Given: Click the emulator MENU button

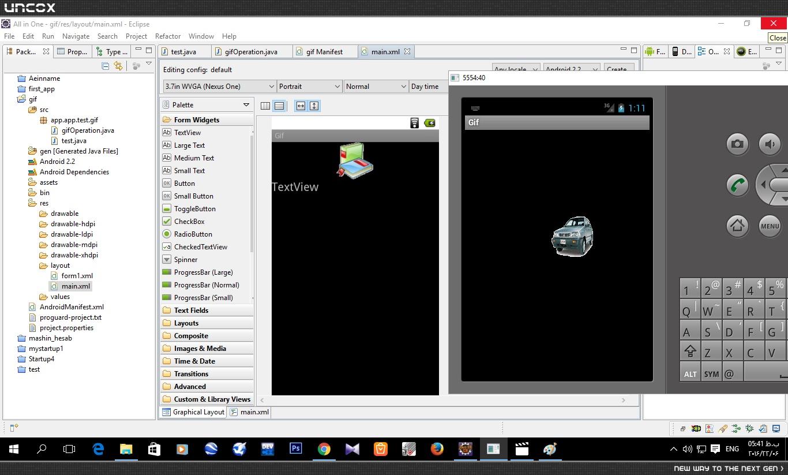Looking at the screenshot, I should (x=770, y=226).
